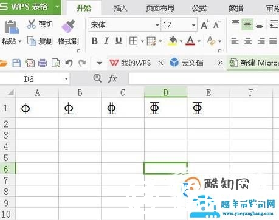Open insert function fx button
Screen dimensions: 279x220
(x=112, y=78)
